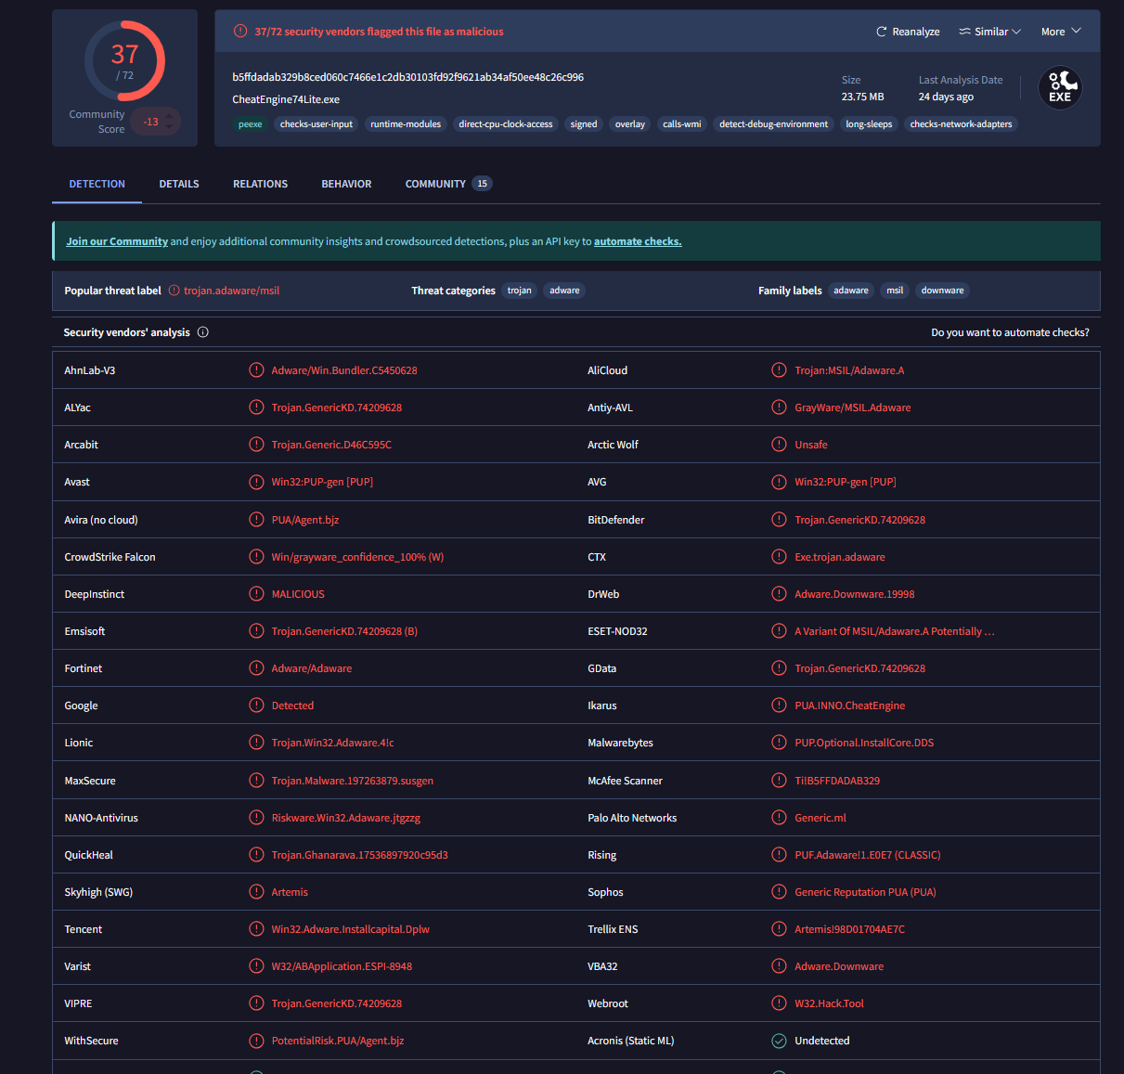Click alert icon in AhnLab-V3 row
This screenshot has width=1124, height=1074.
[256, 369]
